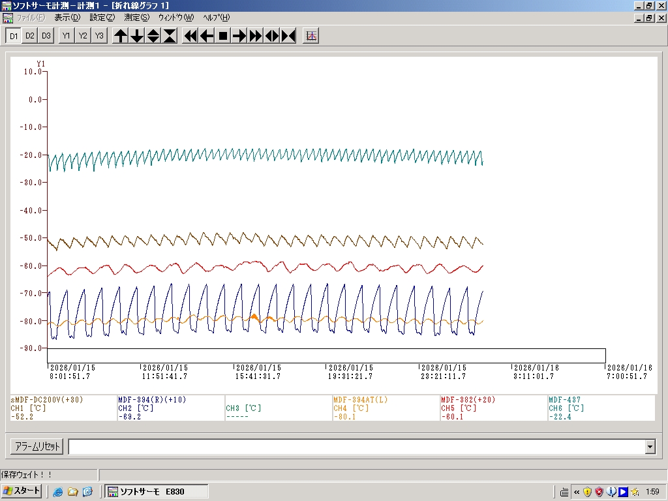Click the スタート button on taskbar

pyautogui.click(x=22, y=491)
